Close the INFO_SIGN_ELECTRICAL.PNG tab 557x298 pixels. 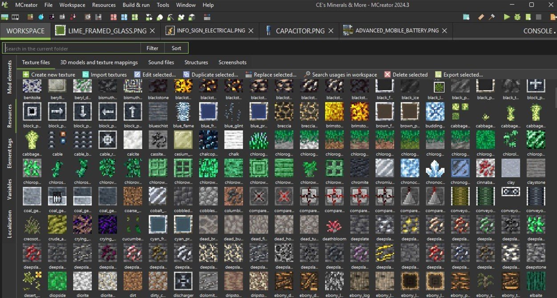click(251, 31)
